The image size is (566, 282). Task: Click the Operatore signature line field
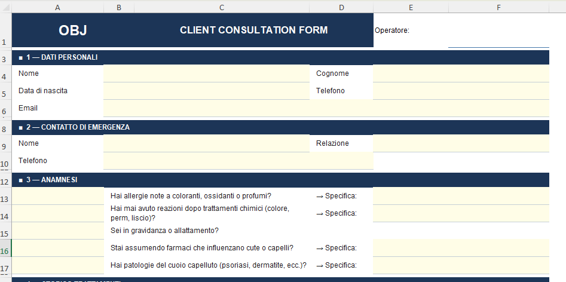[x=498, y=41]
